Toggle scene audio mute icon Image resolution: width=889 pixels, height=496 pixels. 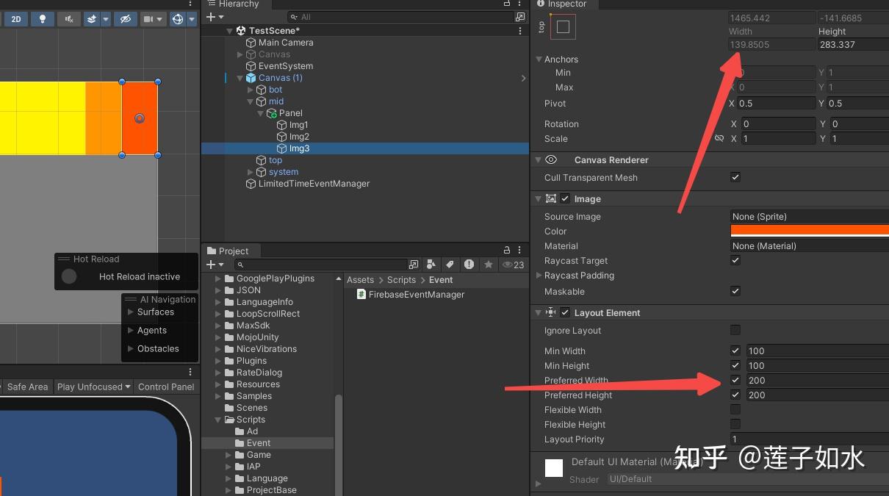point(69,19)
